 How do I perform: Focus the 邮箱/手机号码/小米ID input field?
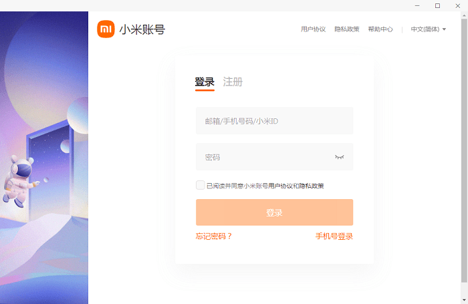point(274,121)
